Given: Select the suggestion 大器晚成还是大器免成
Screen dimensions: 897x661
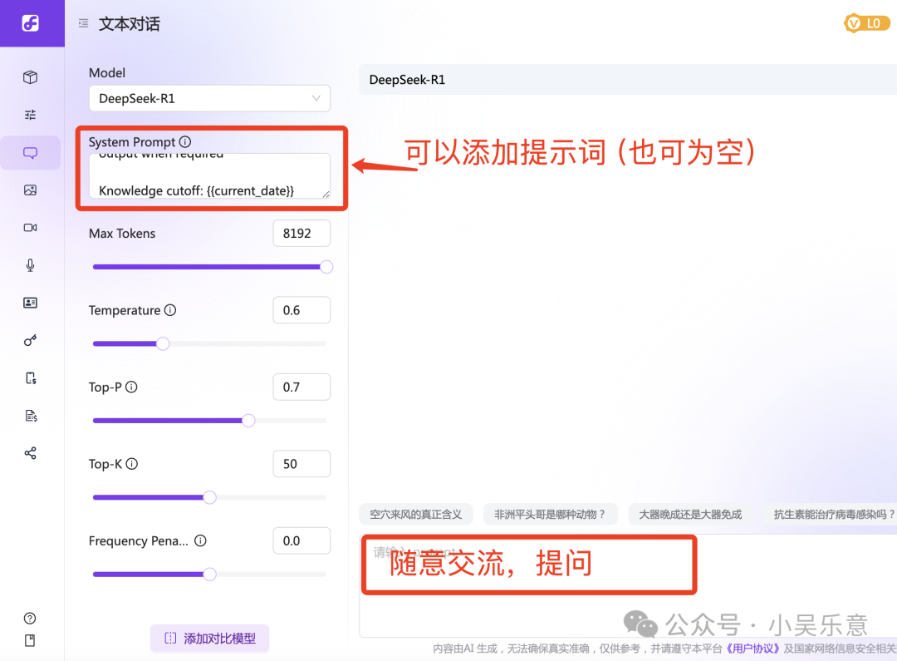Looking at the screenshot, I should [690, 515].
